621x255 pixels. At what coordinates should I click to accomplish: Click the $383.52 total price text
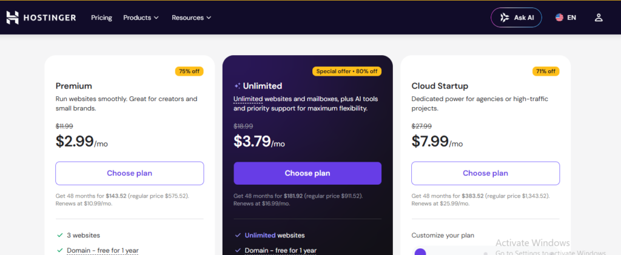[x=472, y=196]
